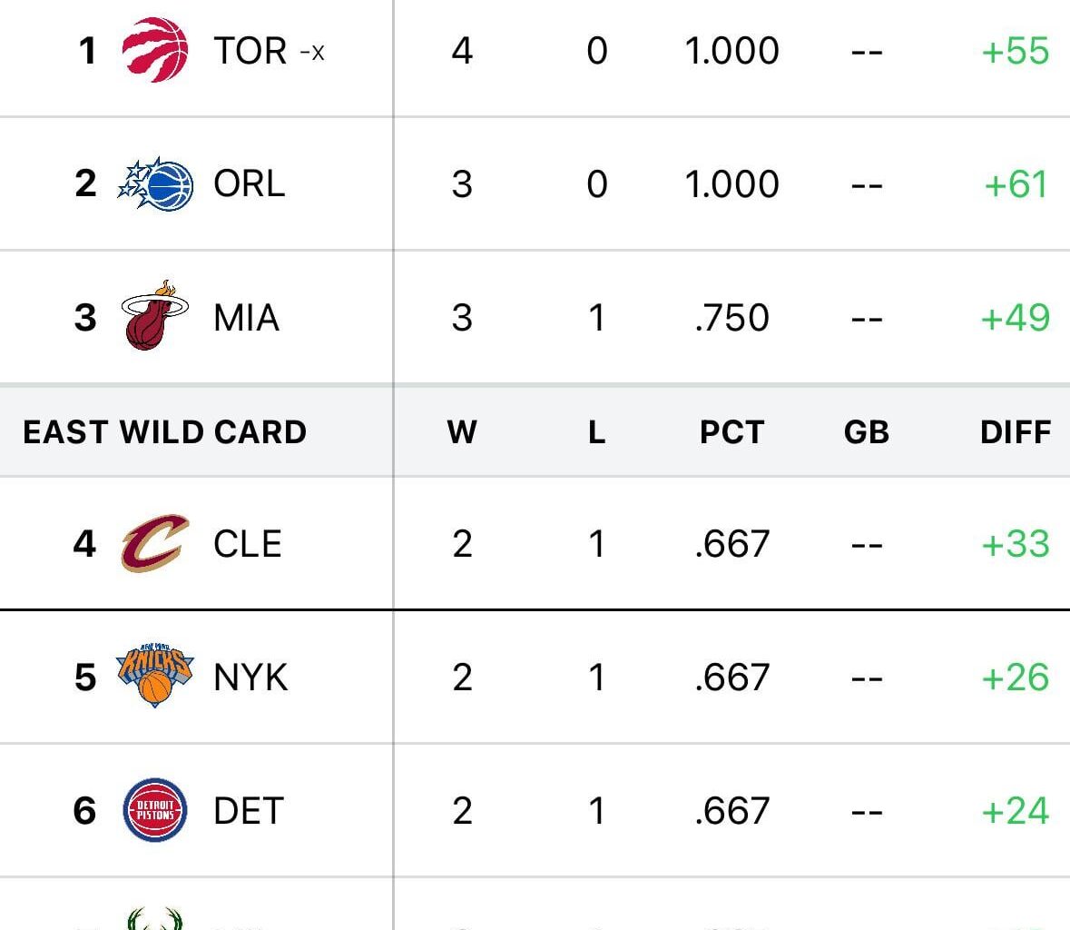The width and height of the screenshot is (1070, 930).
Task: Sort standings by the W column
Action: pos(462,432)
